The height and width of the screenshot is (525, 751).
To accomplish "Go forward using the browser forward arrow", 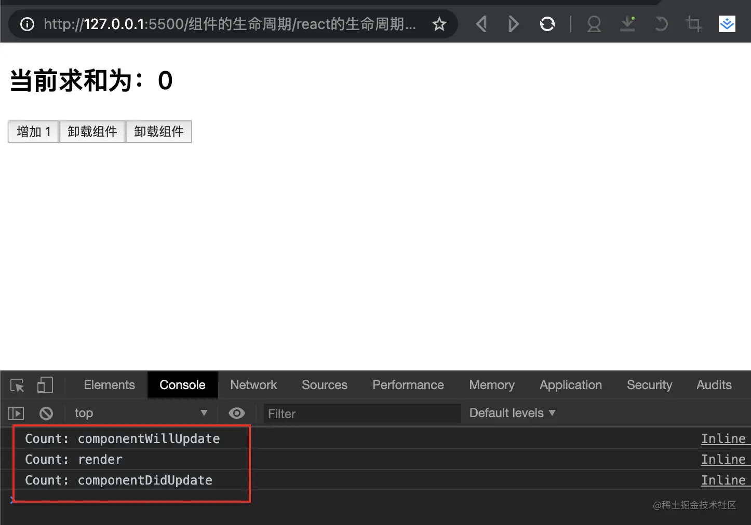I will click(513, 24).
